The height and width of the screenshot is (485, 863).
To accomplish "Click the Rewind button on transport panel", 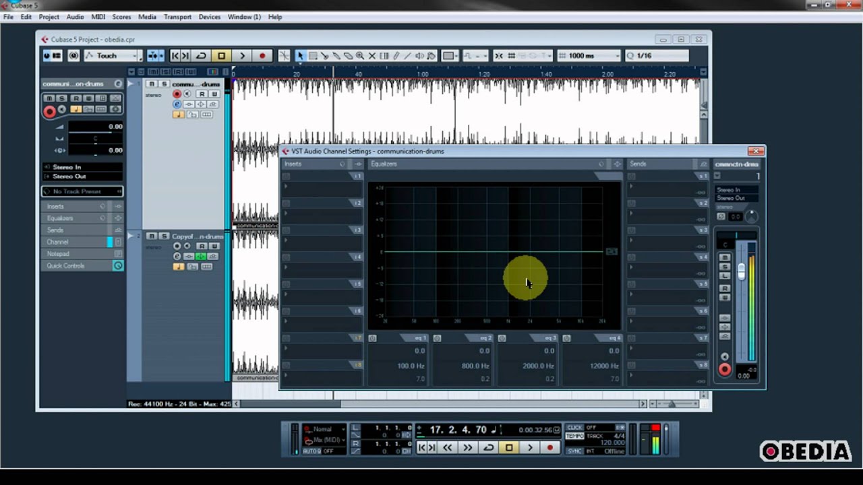I will [x=447, y=447].
